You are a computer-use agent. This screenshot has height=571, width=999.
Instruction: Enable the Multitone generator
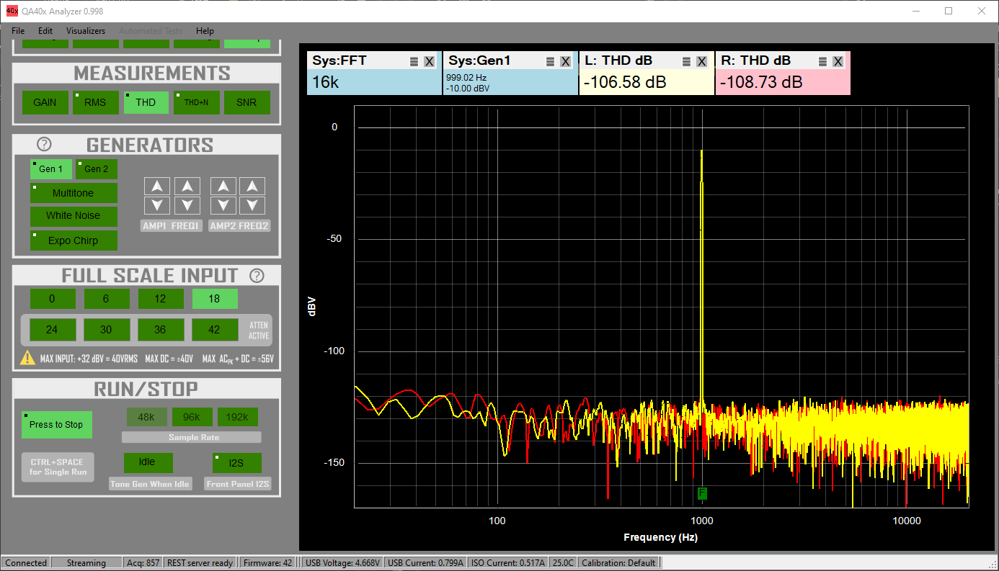click(x=73, y=193)
